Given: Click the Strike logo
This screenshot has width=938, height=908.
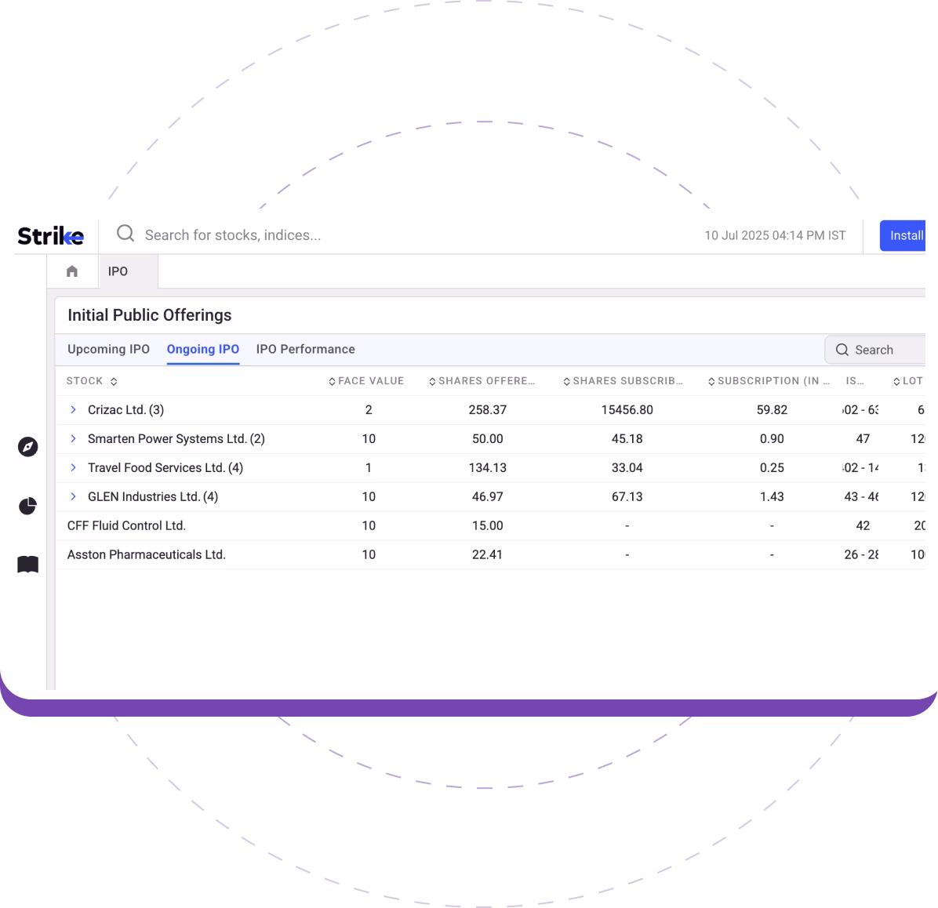Looking at the screenshot, I should tap(50, 235).
